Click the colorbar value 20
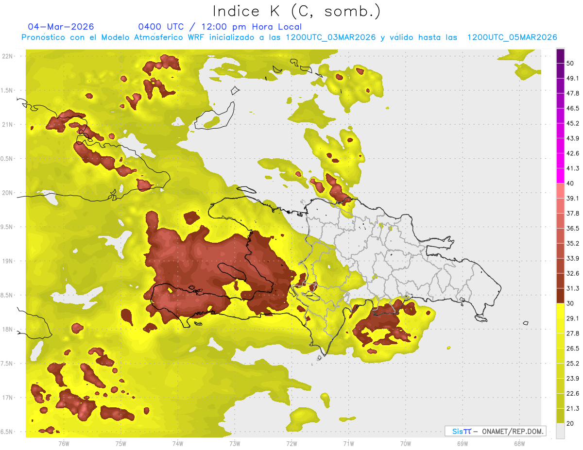This screenshot has width=583, height=450. coord(570,423)
